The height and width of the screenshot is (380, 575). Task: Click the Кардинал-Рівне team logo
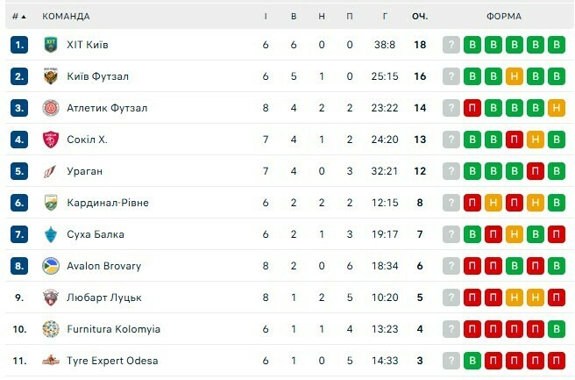[x=50, y=203]
